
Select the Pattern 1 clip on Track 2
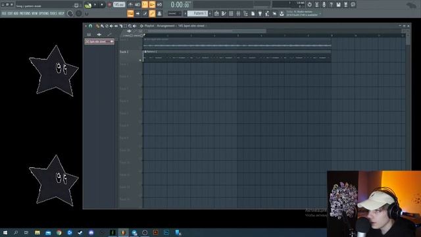tap(237, 56)
